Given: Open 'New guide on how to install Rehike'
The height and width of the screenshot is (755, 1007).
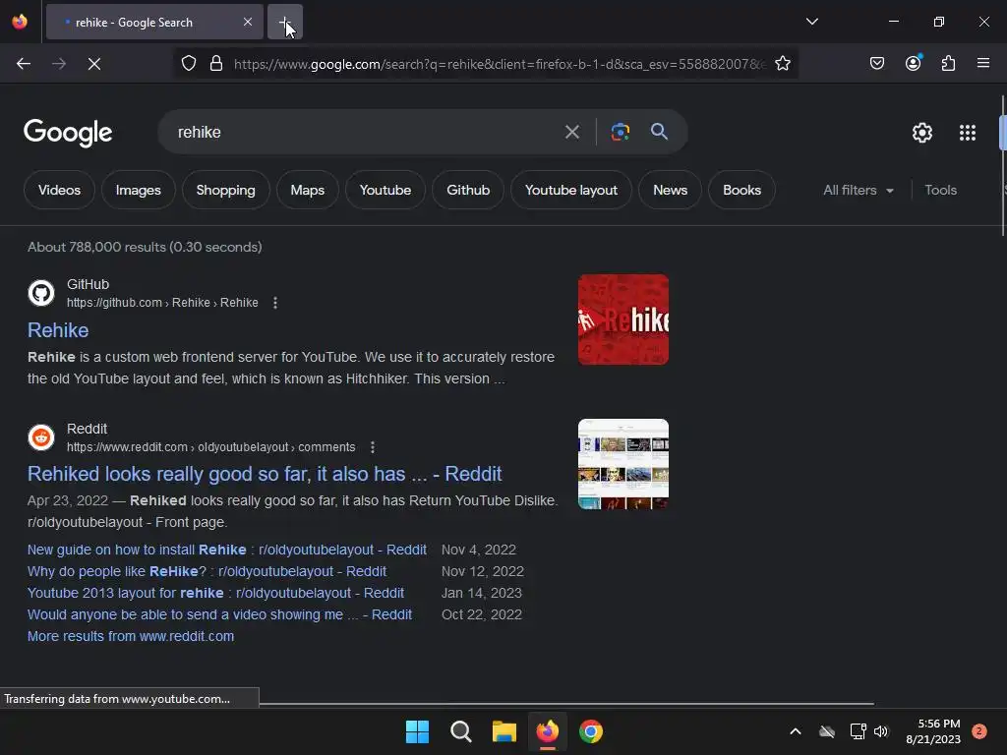Looking at the screenshot, I should tap(227, 550).
